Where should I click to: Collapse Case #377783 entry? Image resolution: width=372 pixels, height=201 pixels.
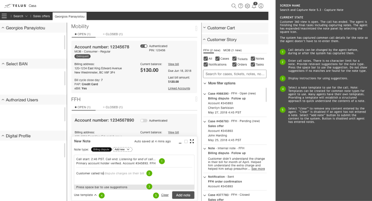point(205,195)
